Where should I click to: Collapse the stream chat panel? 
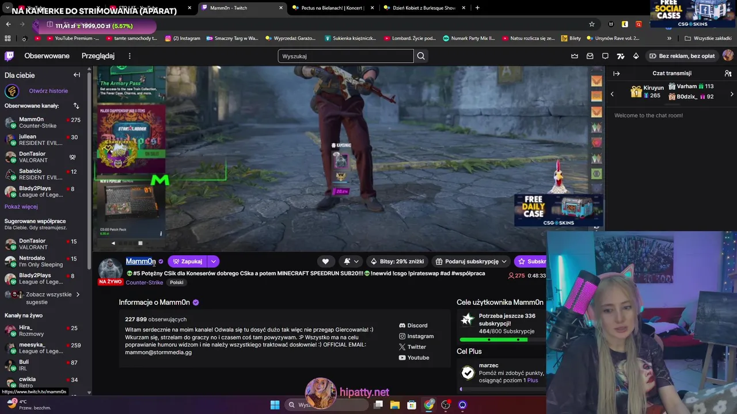[x=616, y=74]
